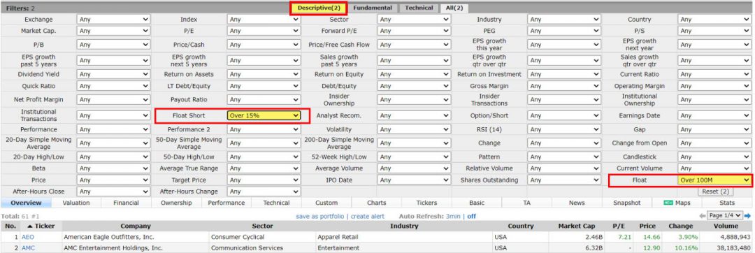The image size is (755, 253).
Task: Open the AMC ticker link
Action: [29, 248]
